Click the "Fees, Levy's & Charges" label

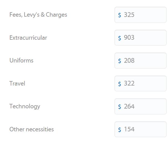coord(38,15)
